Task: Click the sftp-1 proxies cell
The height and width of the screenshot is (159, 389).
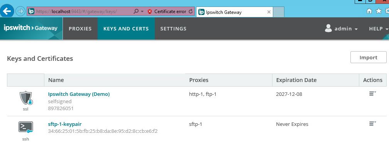Action: click(x=196, y=124)
